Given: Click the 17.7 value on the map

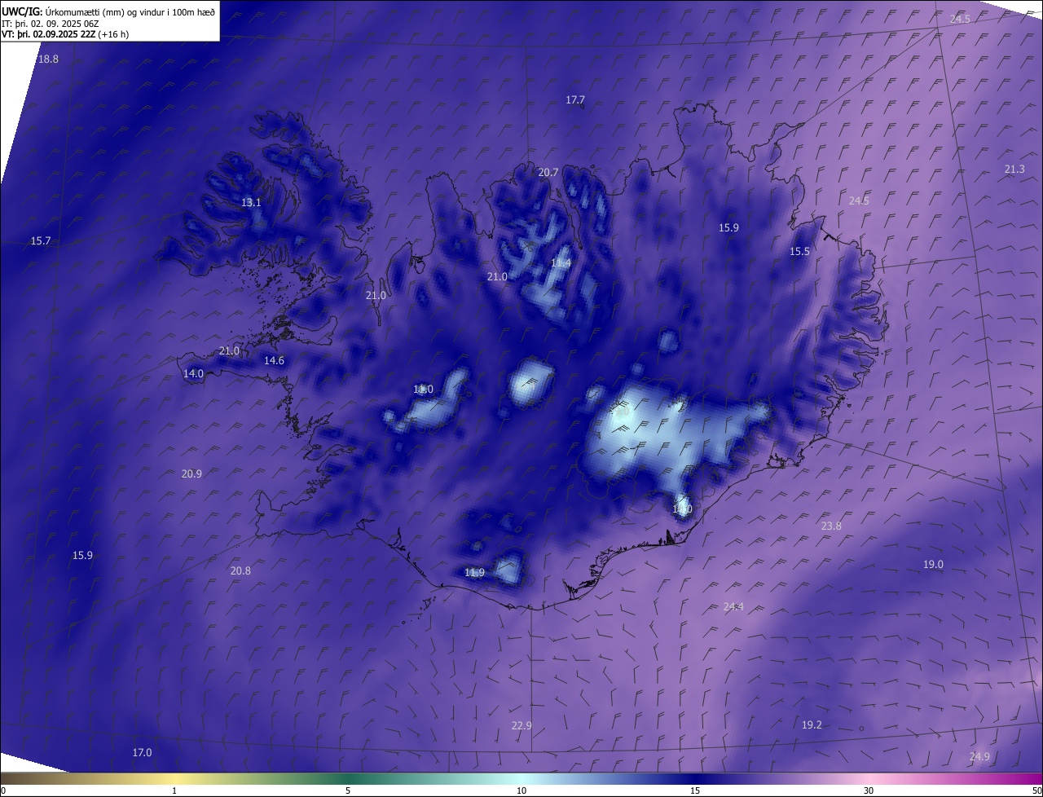Looking at the screenshot, I should click(x=575, y=99).
